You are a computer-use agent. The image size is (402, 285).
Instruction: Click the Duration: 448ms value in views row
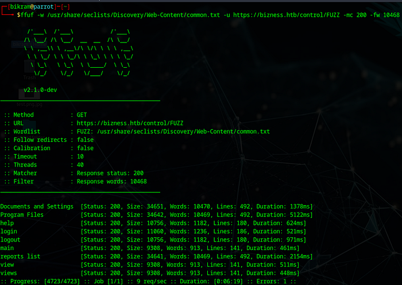pos(272,273)
